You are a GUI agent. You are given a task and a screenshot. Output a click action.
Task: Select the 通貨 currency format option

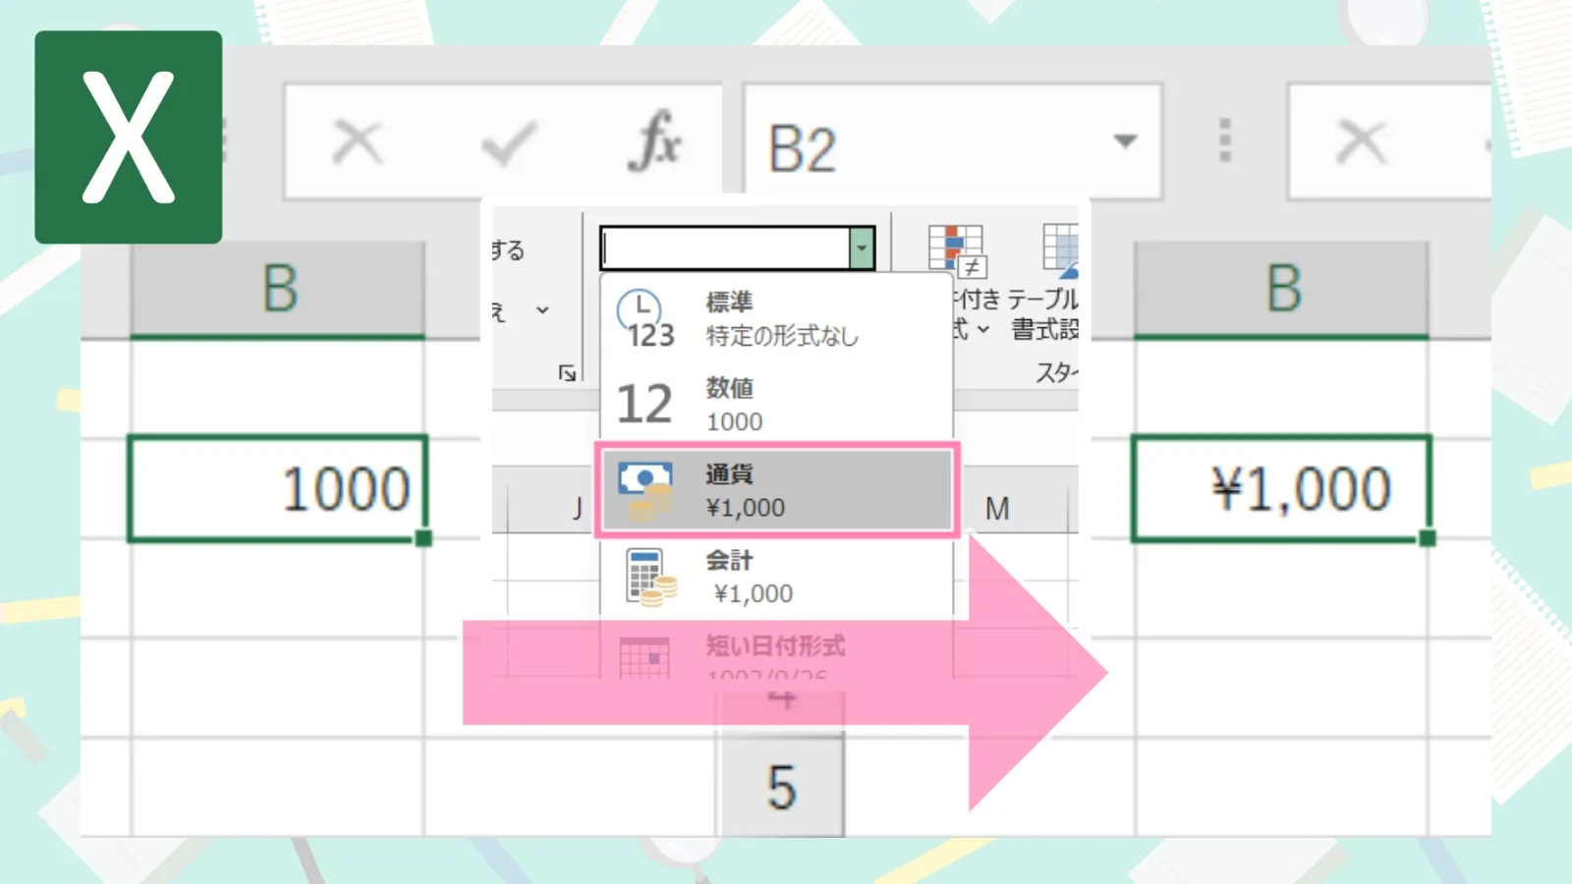[776, 490]
